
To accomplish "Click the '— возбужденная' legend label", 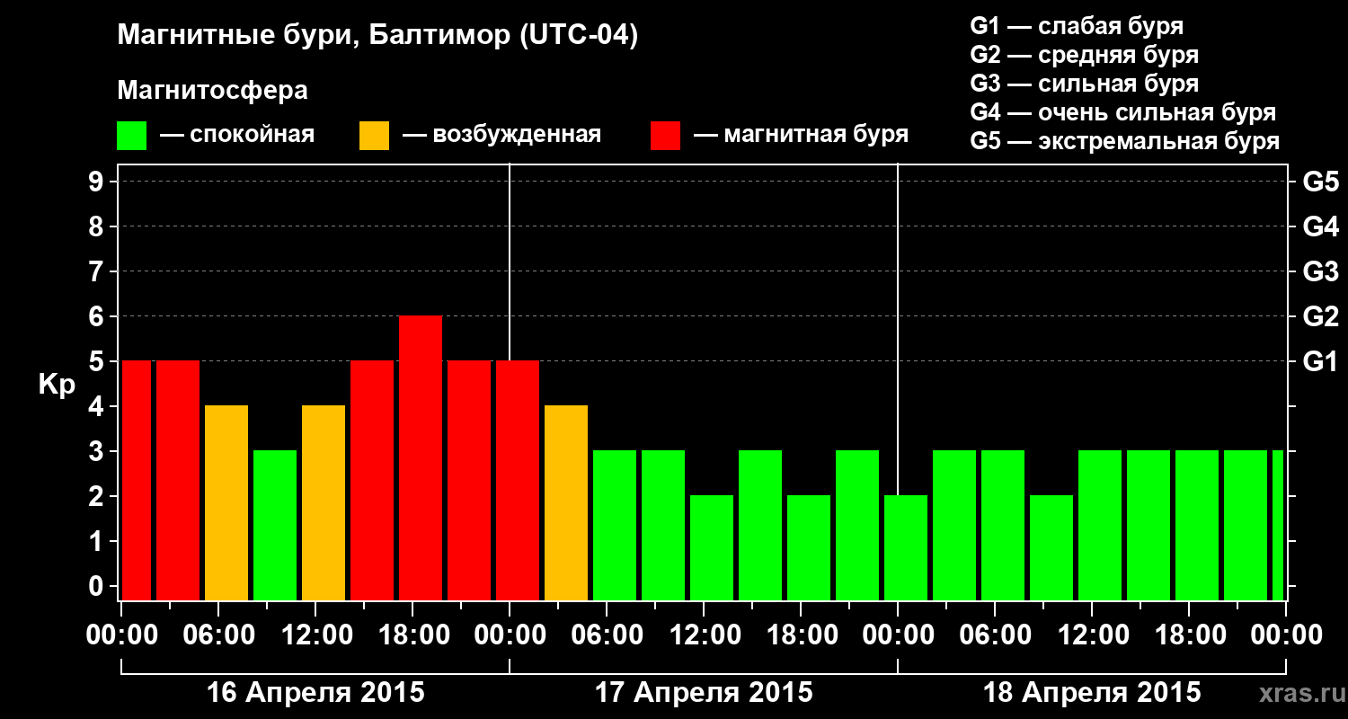I will click(501, 135).
